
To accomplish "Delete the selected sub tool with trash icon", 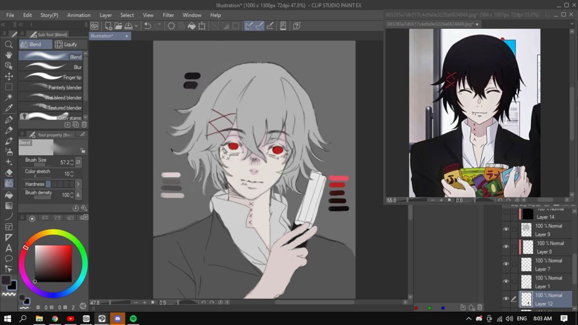I will tap(84, 125).
